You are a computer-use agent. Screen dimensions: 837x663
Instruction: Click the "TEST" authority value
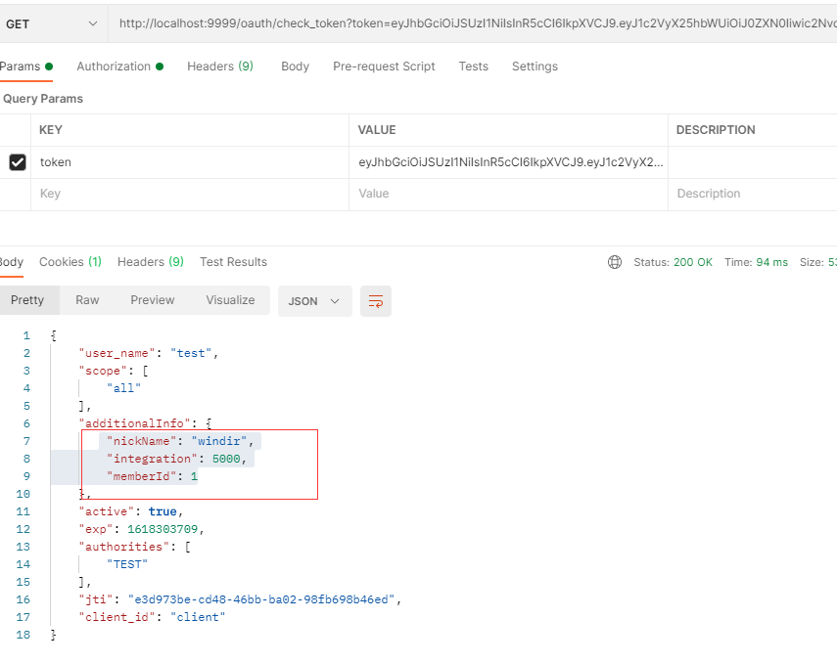pyautogui.click(x=127, y=564)
